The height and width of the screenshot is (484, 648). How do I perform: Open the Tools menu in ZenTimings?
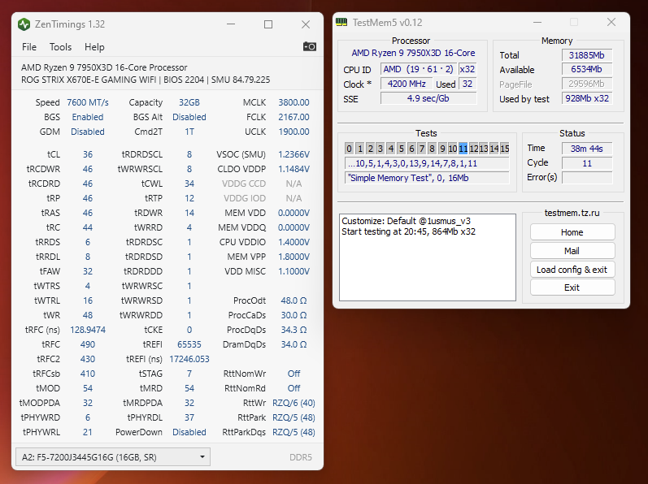60,47
